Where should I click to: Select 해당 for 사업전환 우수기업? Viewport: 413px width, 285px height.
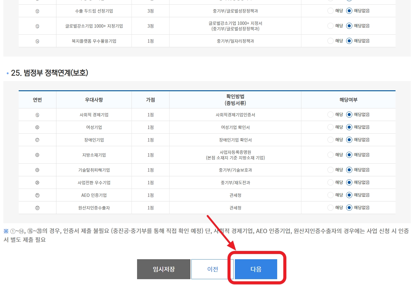pos(331,182)
